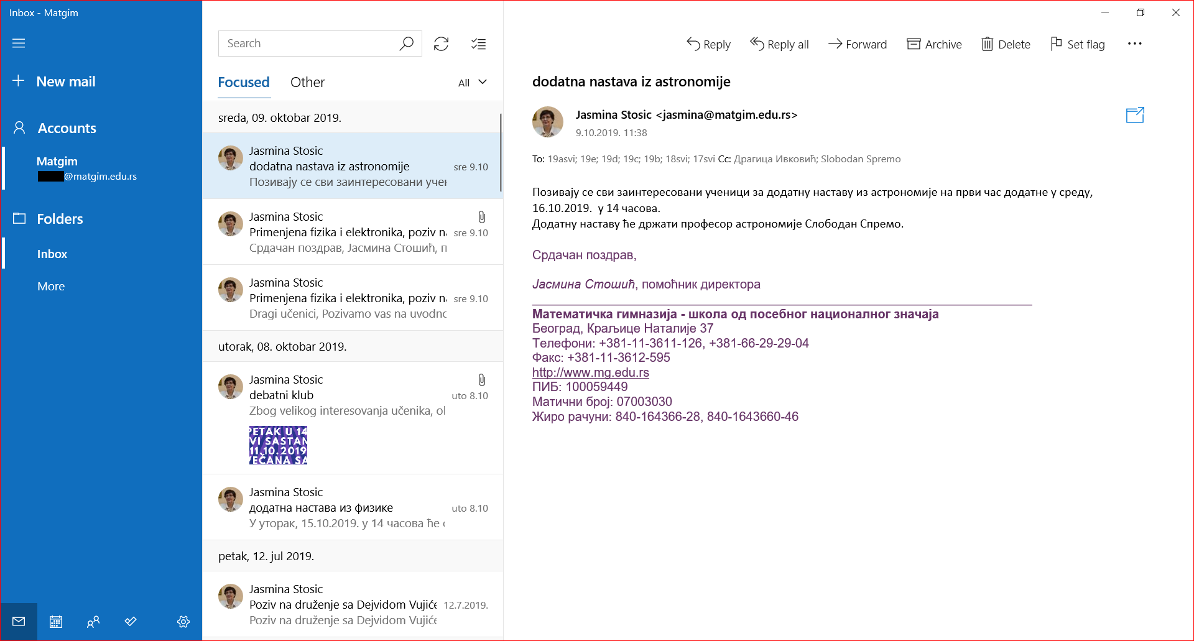Click sender avatar in message header

pos(547,122)
